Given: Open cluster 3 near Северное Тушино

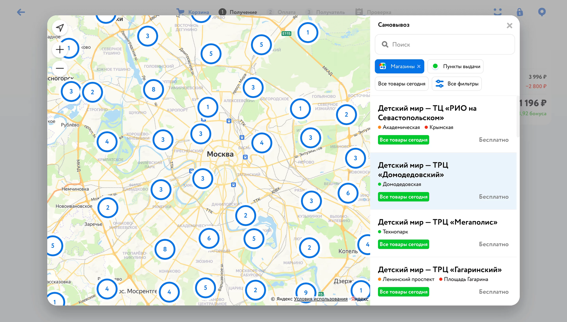Looking at the screenshot, I should (x=147, y=36).
